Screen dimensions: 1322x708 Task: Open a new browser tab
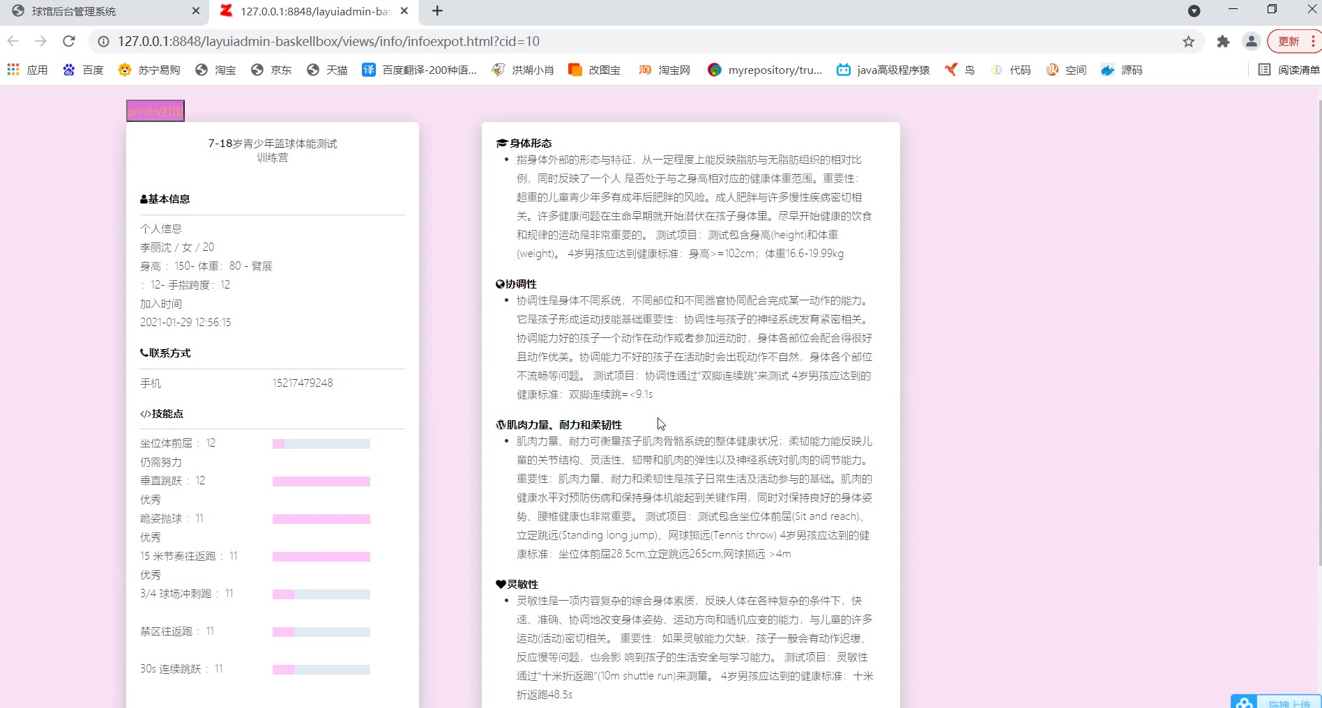click(x=437, y=11)
